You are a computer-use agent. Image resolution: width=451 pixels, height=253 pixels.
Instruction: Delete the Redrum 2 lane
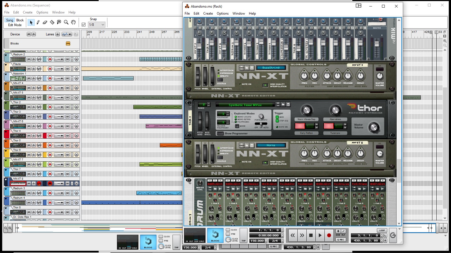click(x=76, y=59)
